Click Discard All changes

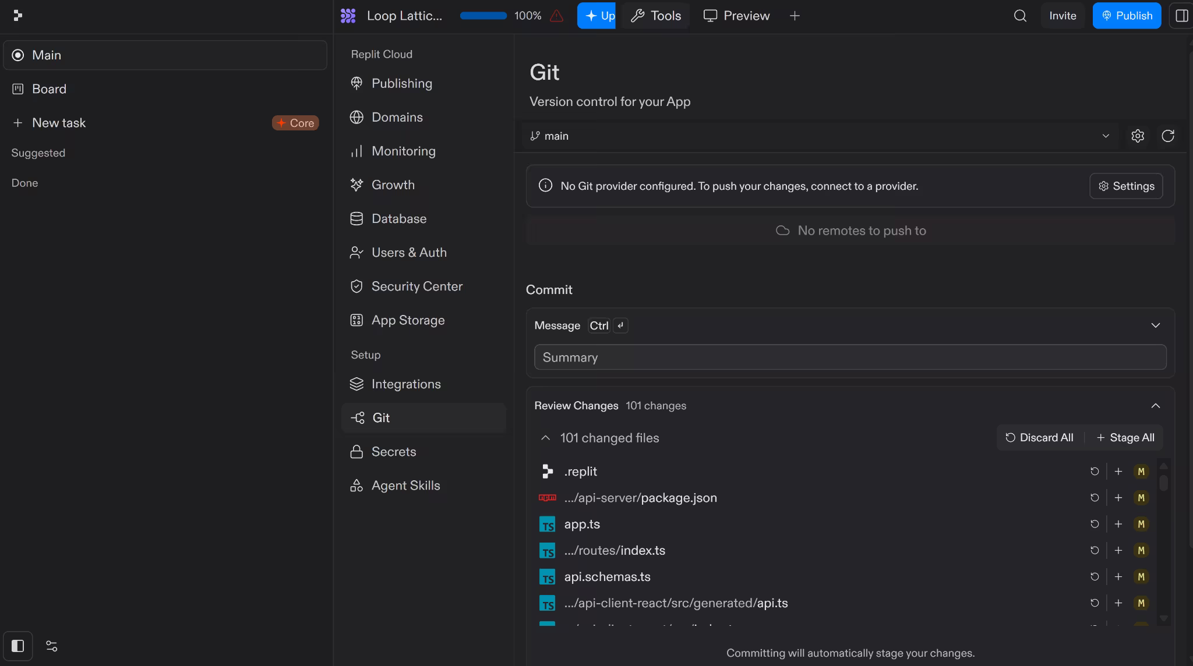click(x=1039, y=438)
